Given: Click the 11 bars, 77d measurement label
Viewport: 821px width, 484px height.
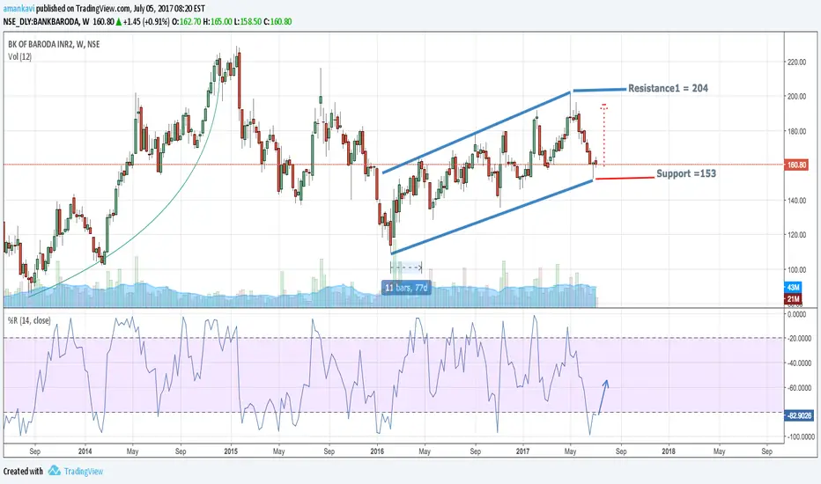Looking at the screenshot, I should point(406,288).
